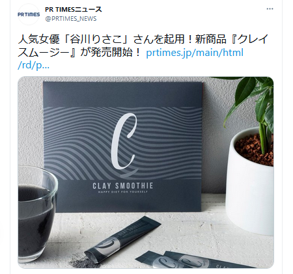Click the PR TIMES profile avatar
The width and height of the screenshot is (293, 274).
(x=29, y=14)
